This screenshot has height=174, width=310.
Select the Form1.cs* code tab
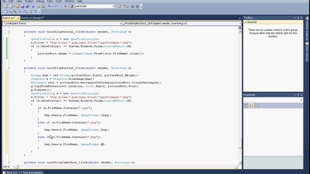pos(9,18)
